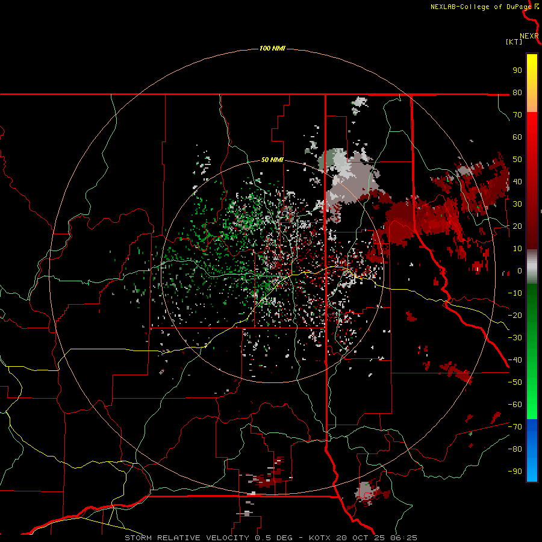Click the -70 value on the velocity scale

pyautogui.click(x=515, y=427)
